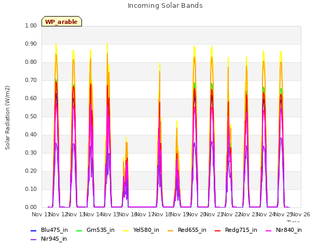This screenshot has height=249, width=332.
Task: Click the 0.40 y-axis tick label
Action: tap(31, 135)
